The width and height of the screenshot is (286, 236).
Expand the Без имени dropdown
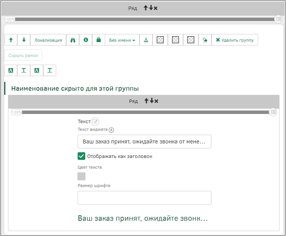(x=122, y=40)
